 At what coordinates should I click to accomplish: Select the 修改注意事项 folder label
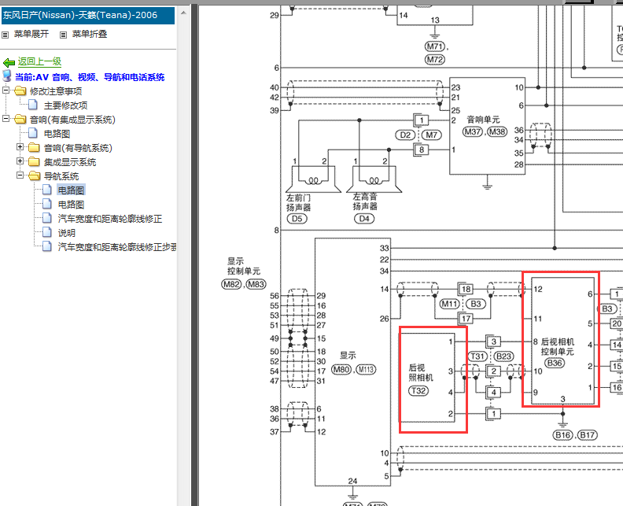coord(56,91)
